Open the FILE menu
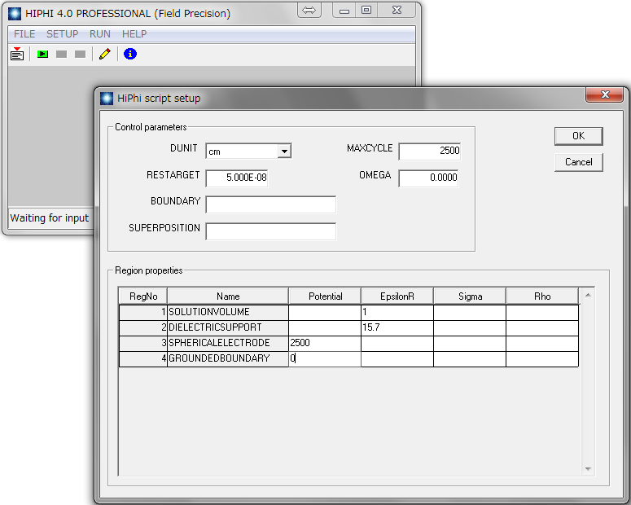The width and height of the screenshot is (631, 505). (24, 34)
